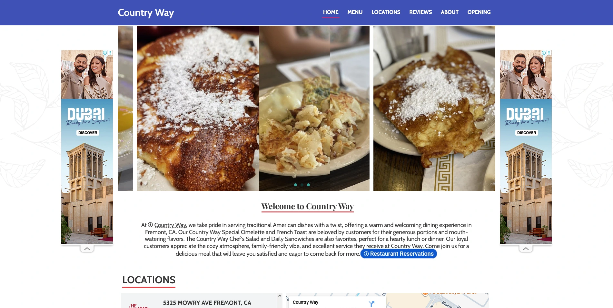Viewport: 613px width, 308px height.
Task: Collapse the right Dubai ad chevron
Action: 526,249
